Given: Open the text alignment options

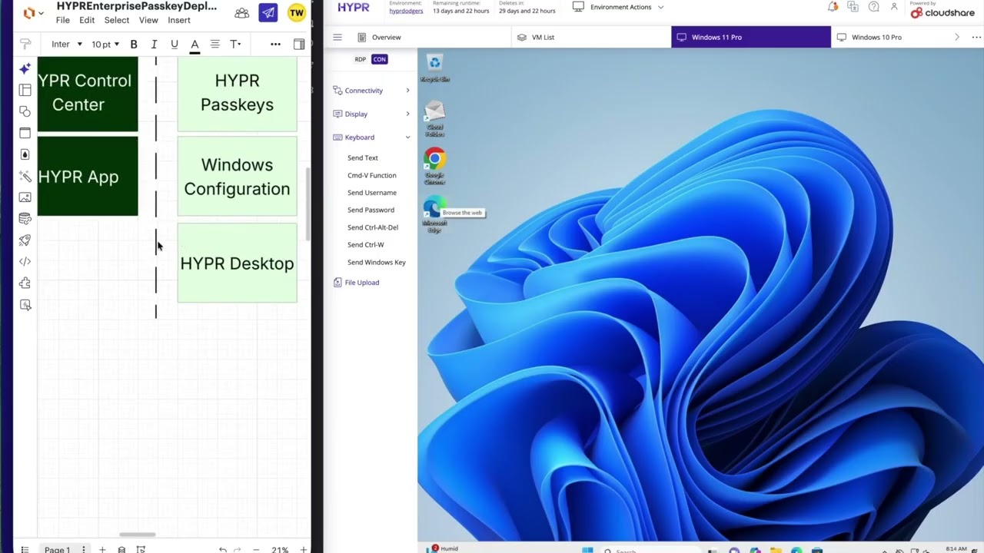Looking at the screenshot, I should [215, 45].
